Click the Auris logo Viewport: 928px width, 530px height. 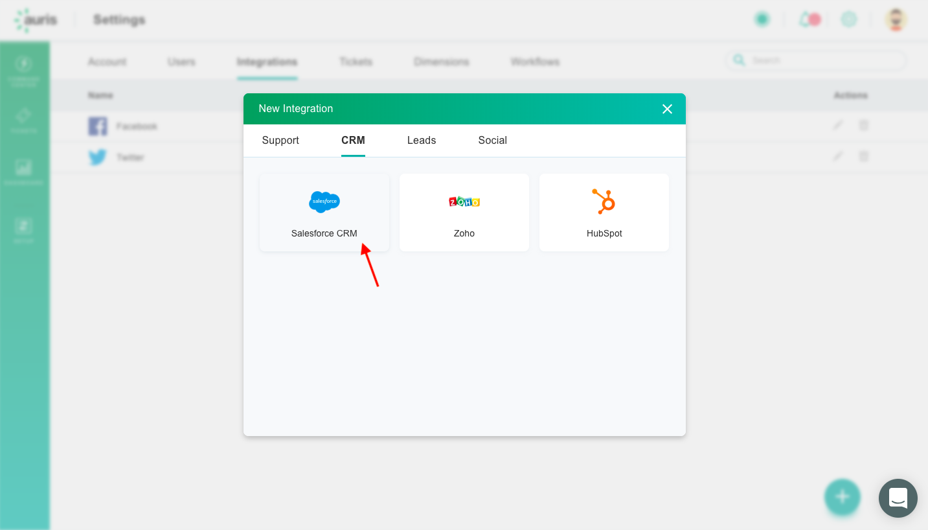36,19
